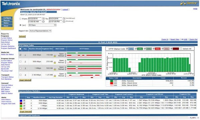Viewport: 200px width, 120px height.
Task: Click the green swatch for representation 3
Action: pyautogui.click(x=21, y=106)
